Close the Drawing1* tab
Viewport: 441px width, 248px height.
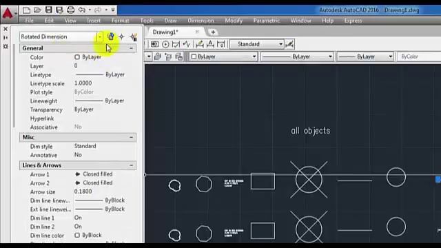click(197, 32)
